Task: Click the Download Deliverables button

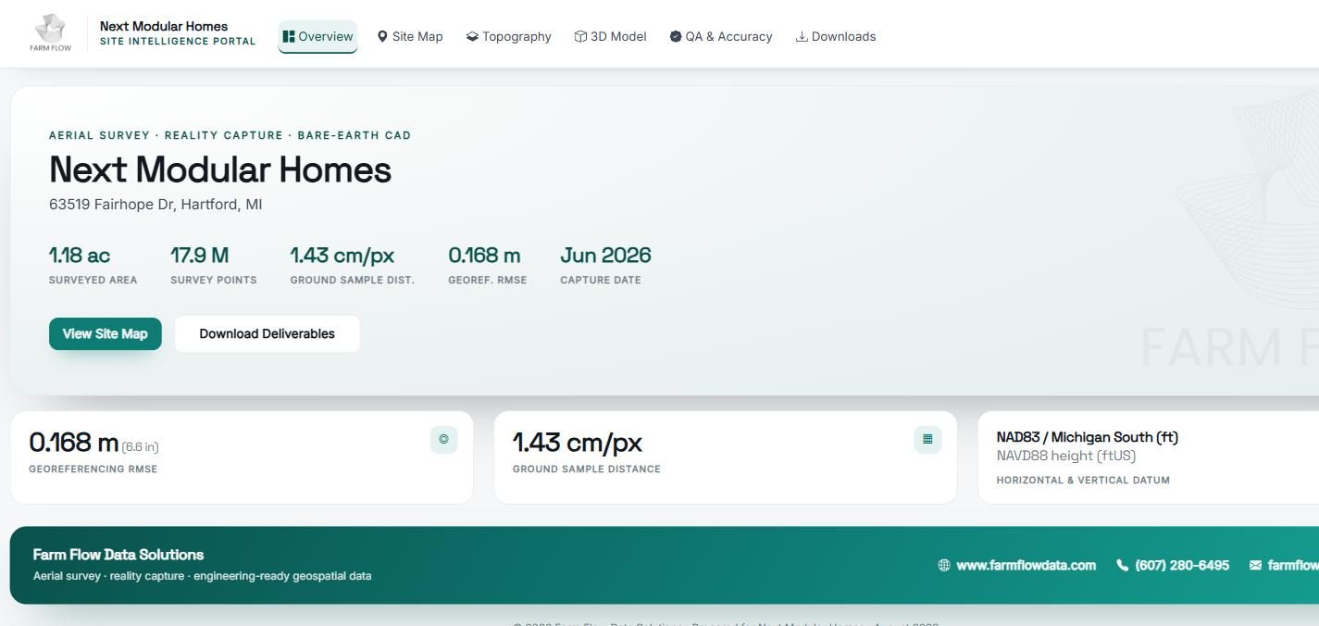Action: click(x=268, y=334)
